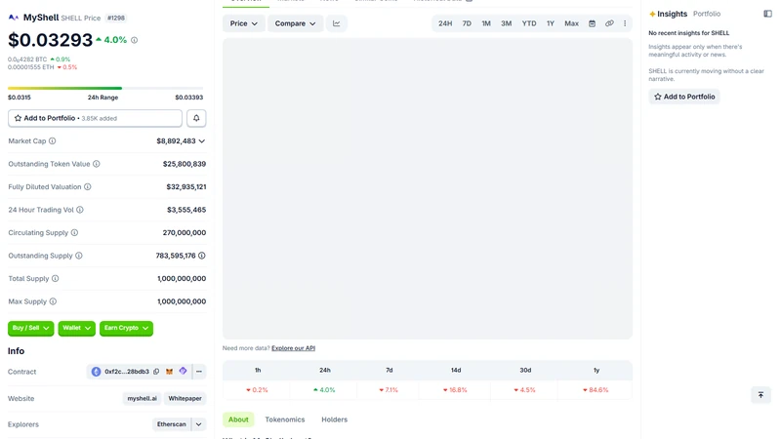
Task: Open the Whitepaper link
Action: 185,398
